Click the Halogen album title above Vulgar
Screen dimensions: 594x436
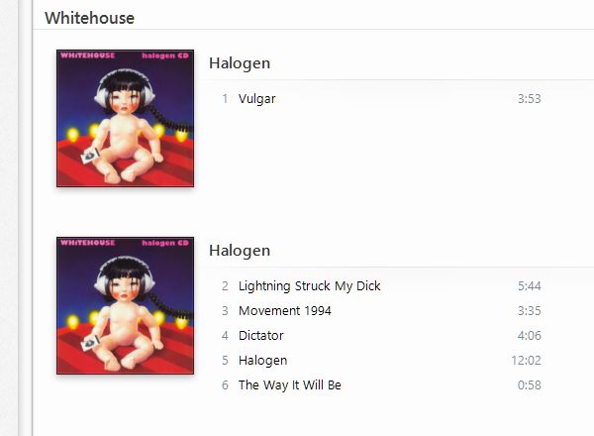pyautogui.click(x=240, y=63)
